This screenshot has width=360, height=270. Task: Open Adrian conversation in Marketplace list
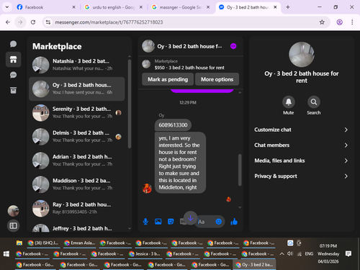point(77,161)
